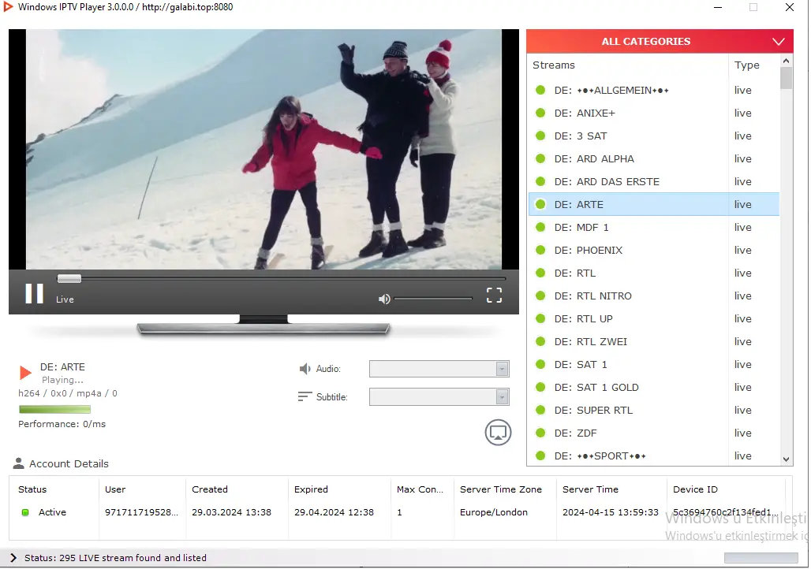This screenshot has width=811, height=569.
Task: Select the DE: ZDF stream
Action: point(654,433)
